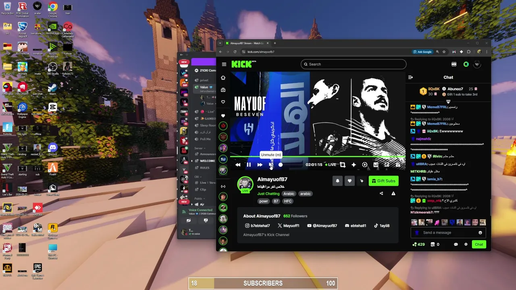
Task: Share the stream using the share icon
Action: click(381, 194)
